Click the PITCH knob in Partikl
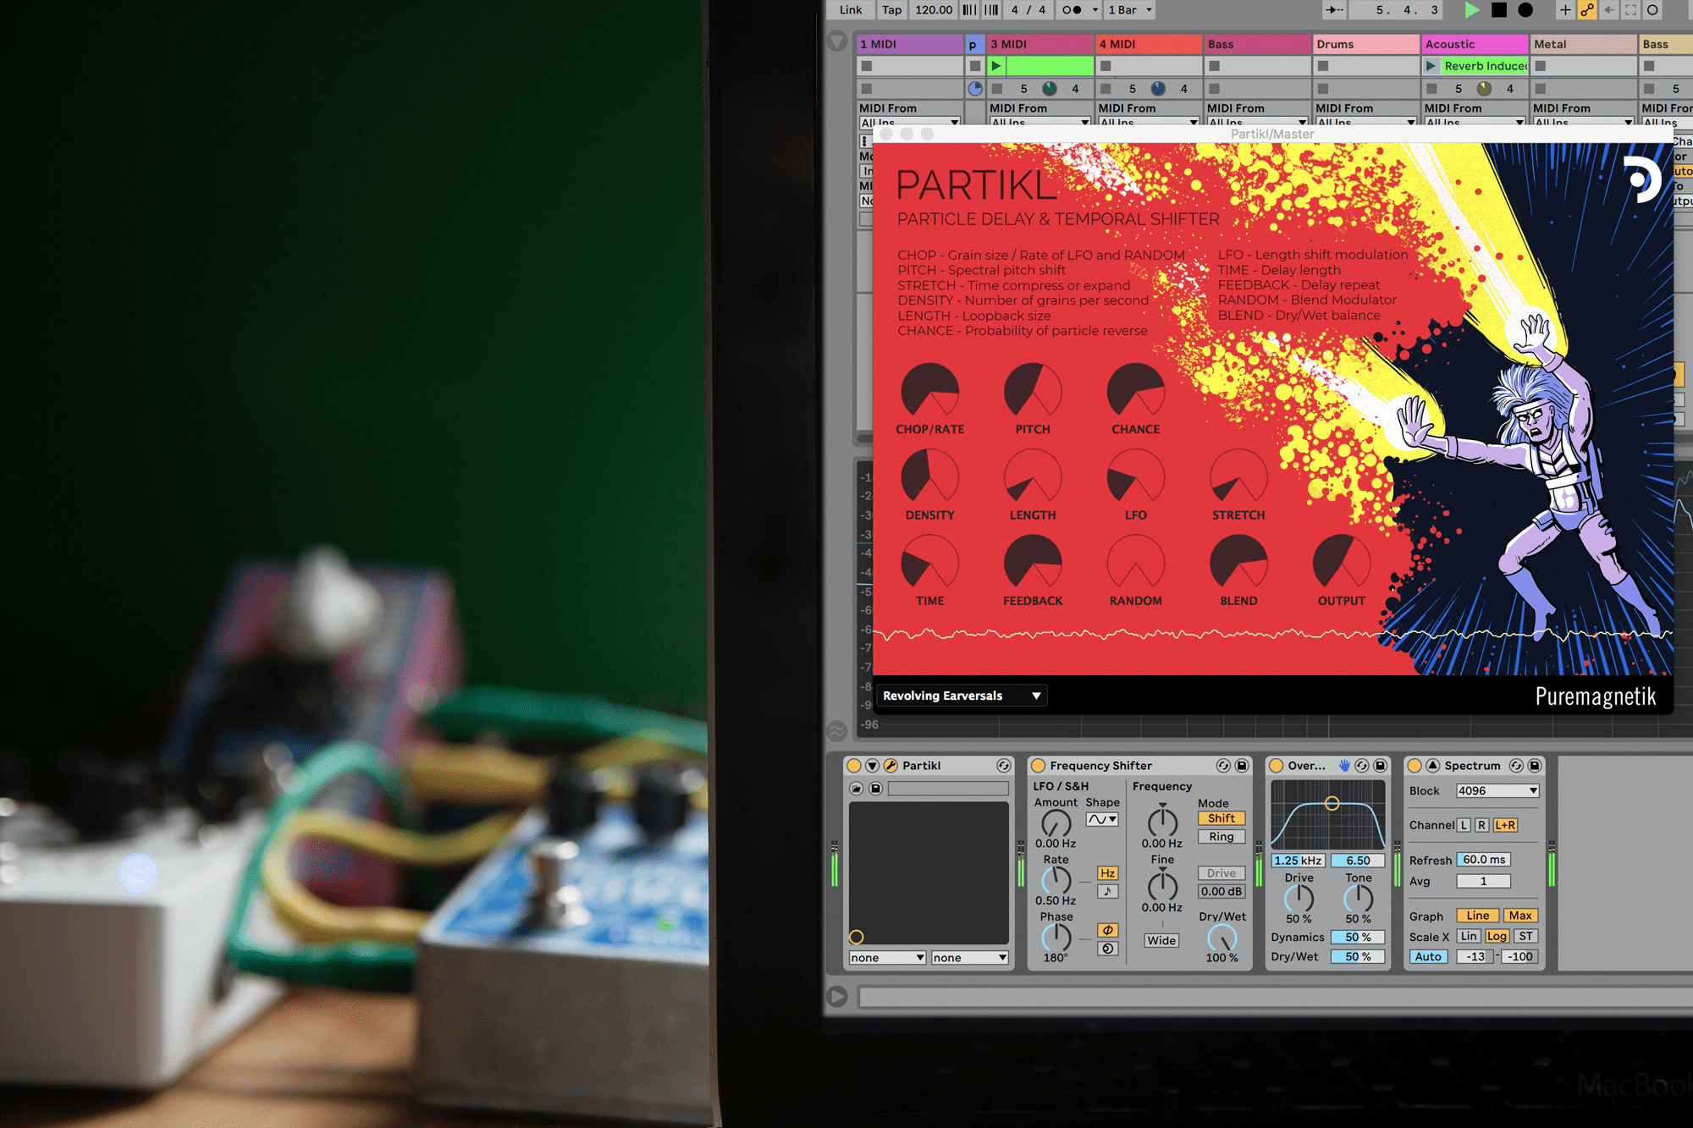Screen dimensions: 1693x1128 click(1033, 392)
